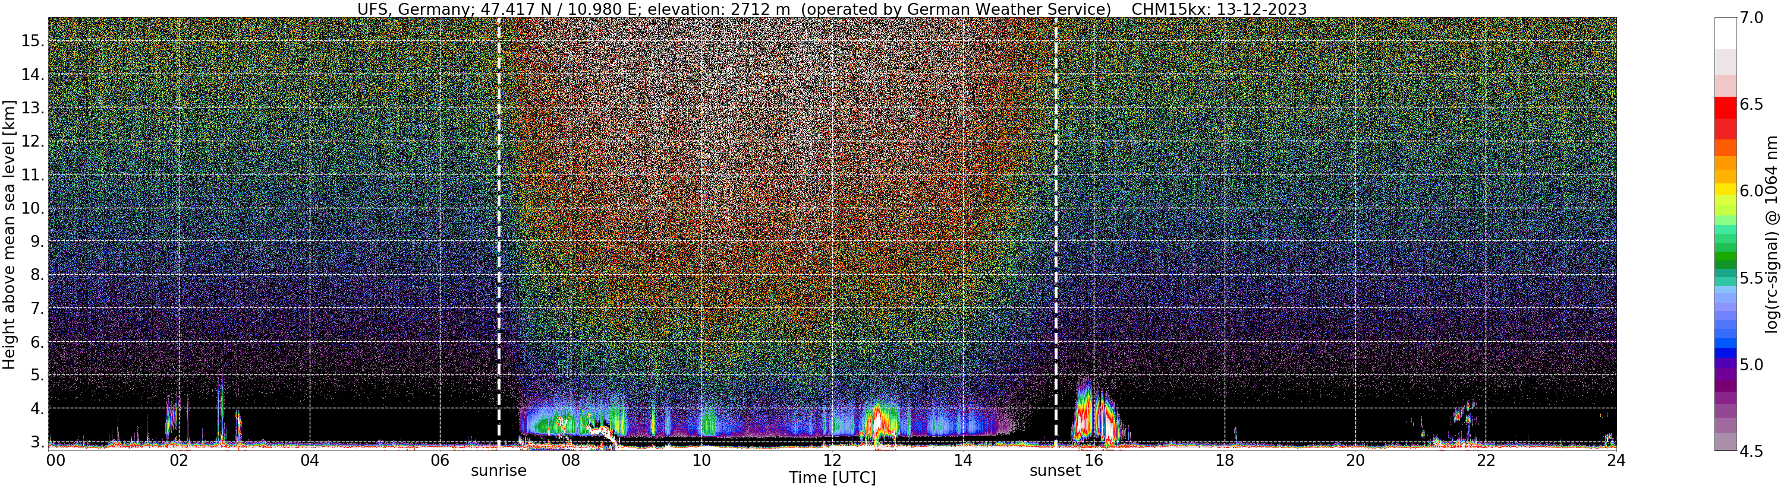
Task: Click the height axis tick label '5.'
Action: [37, 376]
